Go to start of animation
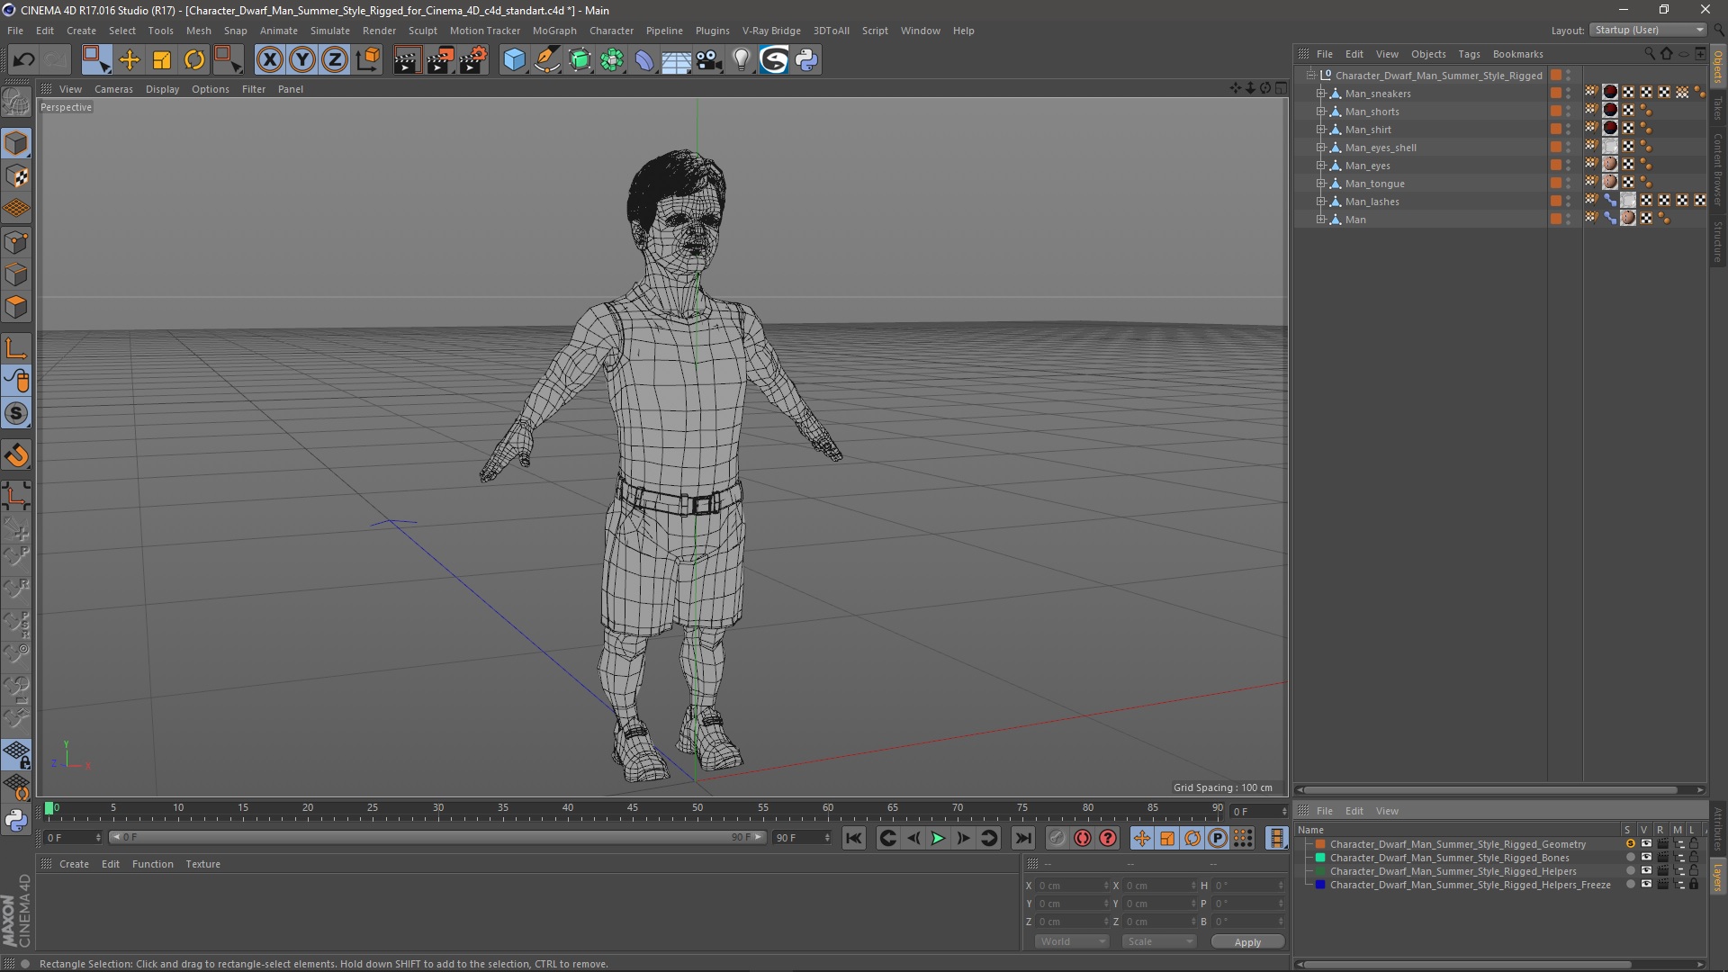 click(x=853, y=838)
